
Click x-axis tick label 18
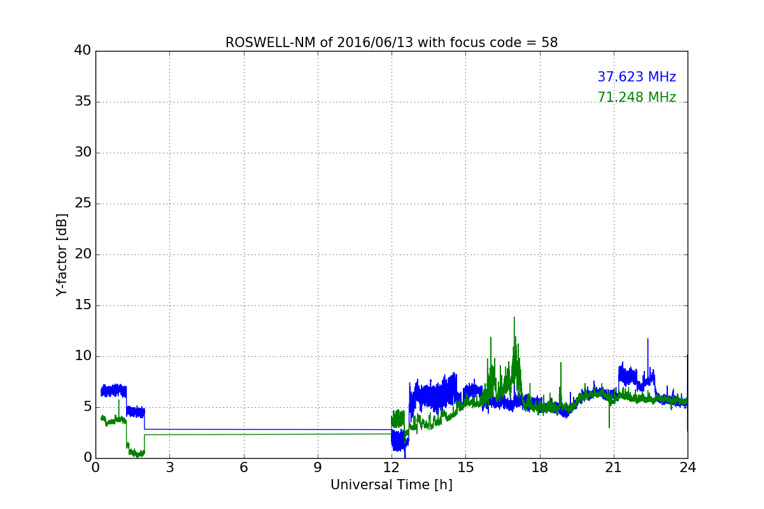(540, 468)
